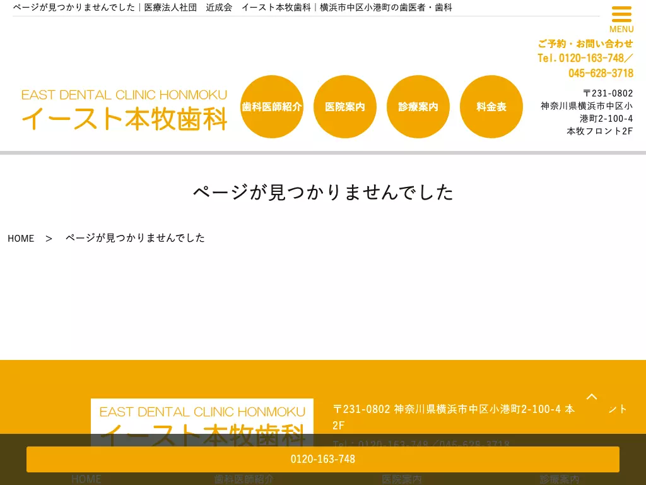
Task: Select the footer 診療案内 menu item
Action: click(x=560, y=479)
